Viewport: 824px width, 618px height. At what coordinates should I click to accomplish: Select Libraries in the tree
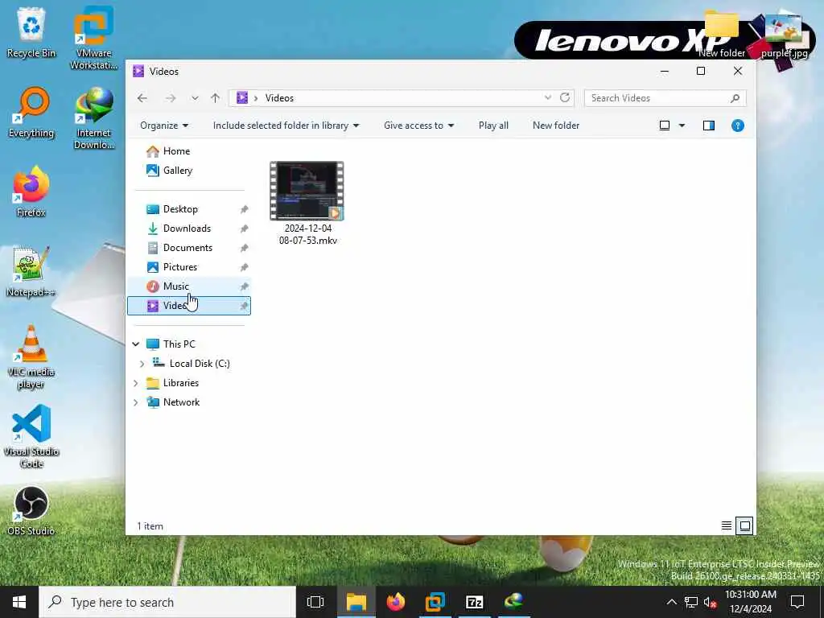point(181,383)
